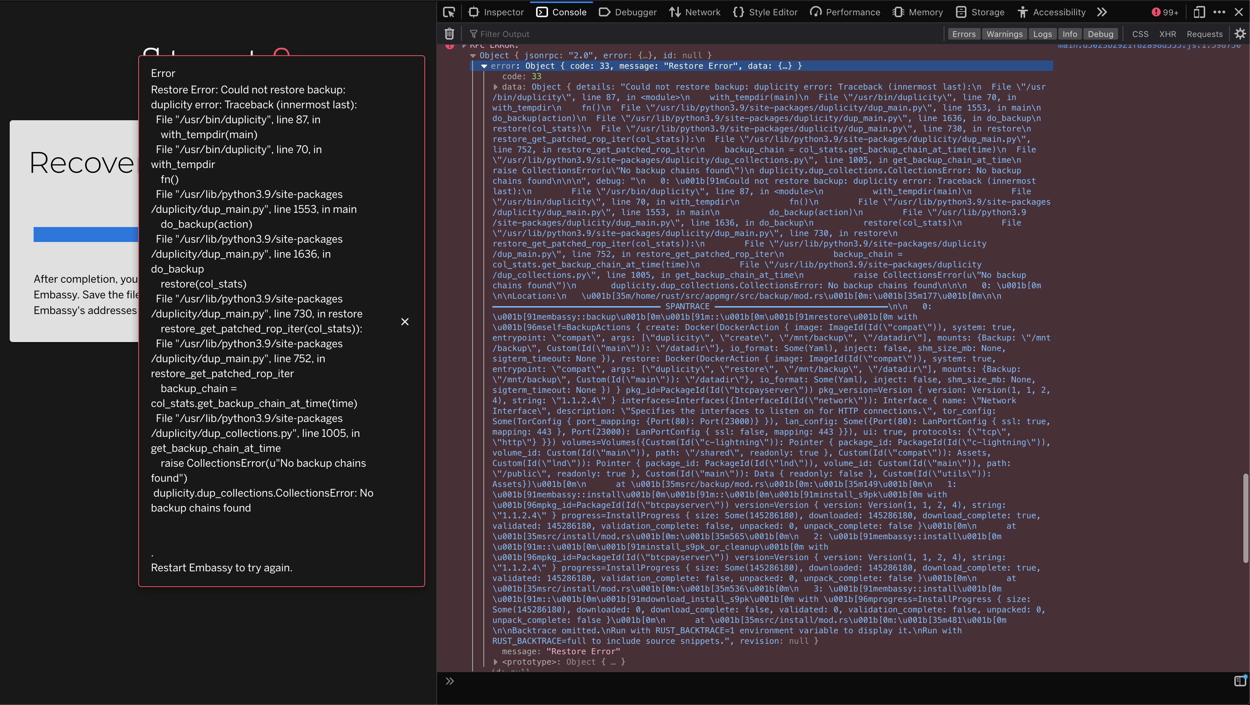Screen dimensions: 1250x705
Task: Click the blue progress bar on Recover page
Action: (x=86, y=234)
